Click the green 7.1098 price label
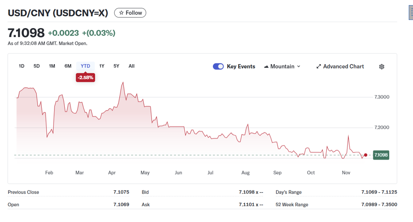 (x=381, y=155)
